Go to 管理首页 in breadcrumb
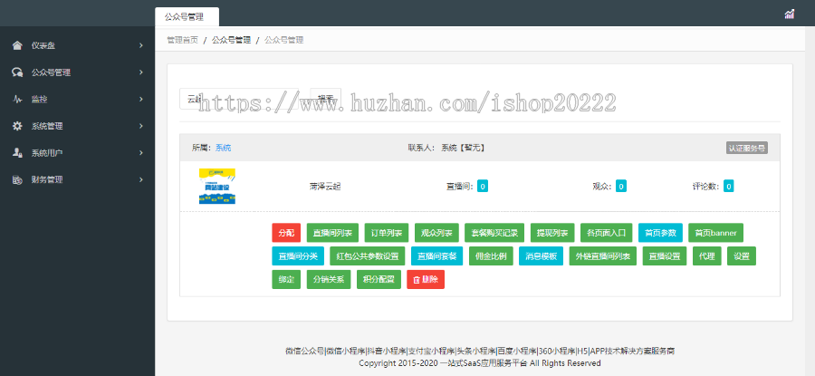The width and height of the screenshot is (815, 376). click(182, 40)
